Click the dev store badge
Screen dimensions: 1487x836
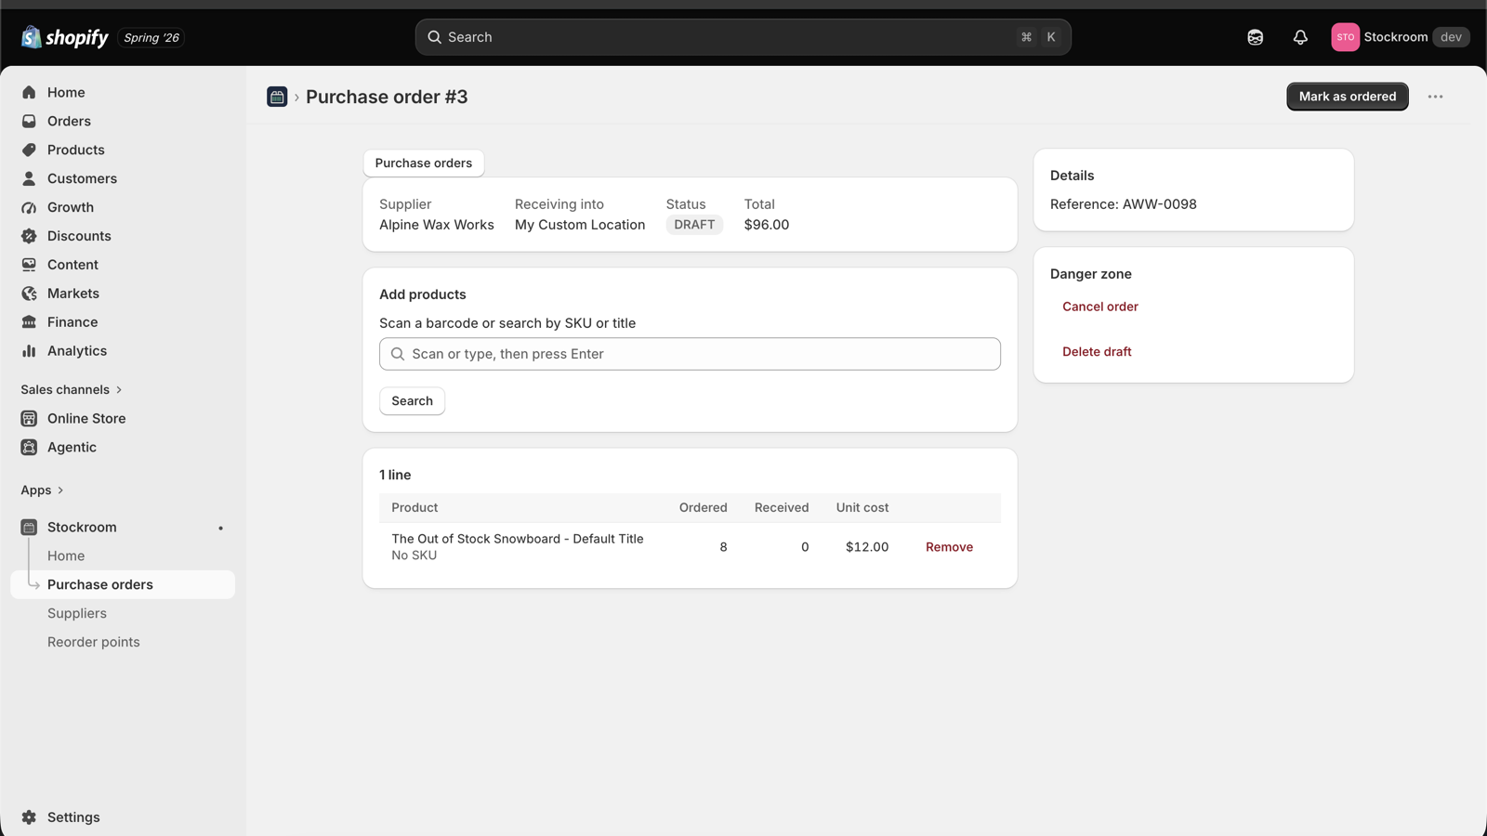[1451, 37]
